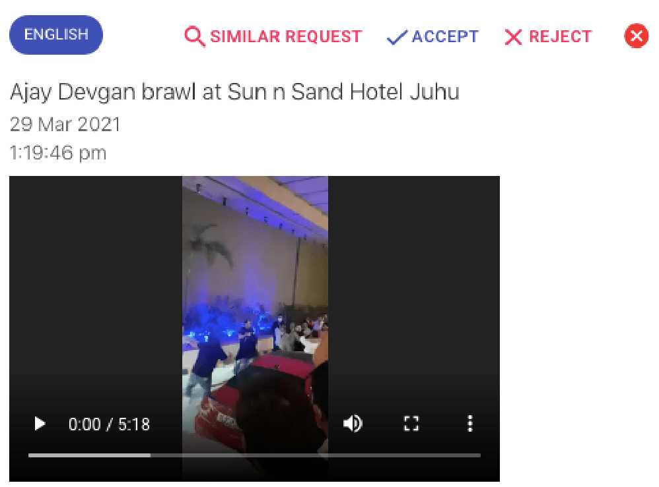Open video more options three-dot menu
The image size is (659, 487).
tap(470, 424)
